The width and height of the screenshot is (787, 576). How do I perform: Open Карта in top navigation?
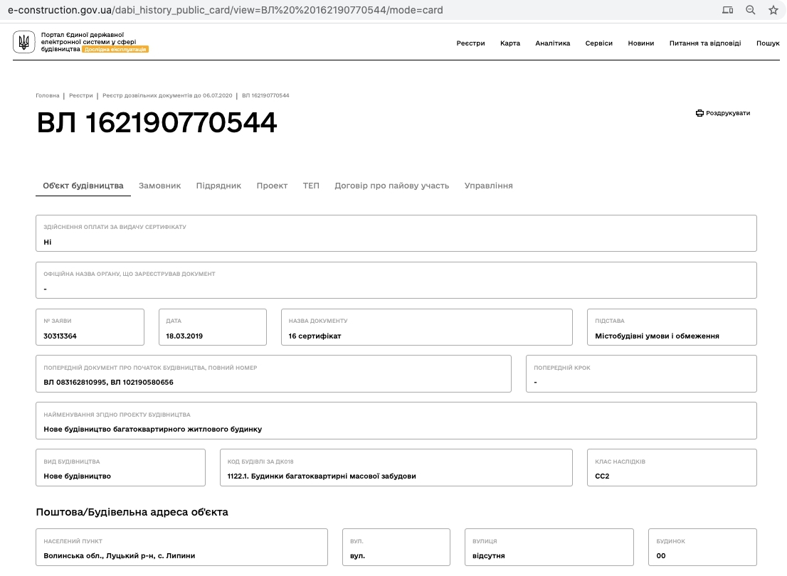pyautogui.click(x=510, y=43)
